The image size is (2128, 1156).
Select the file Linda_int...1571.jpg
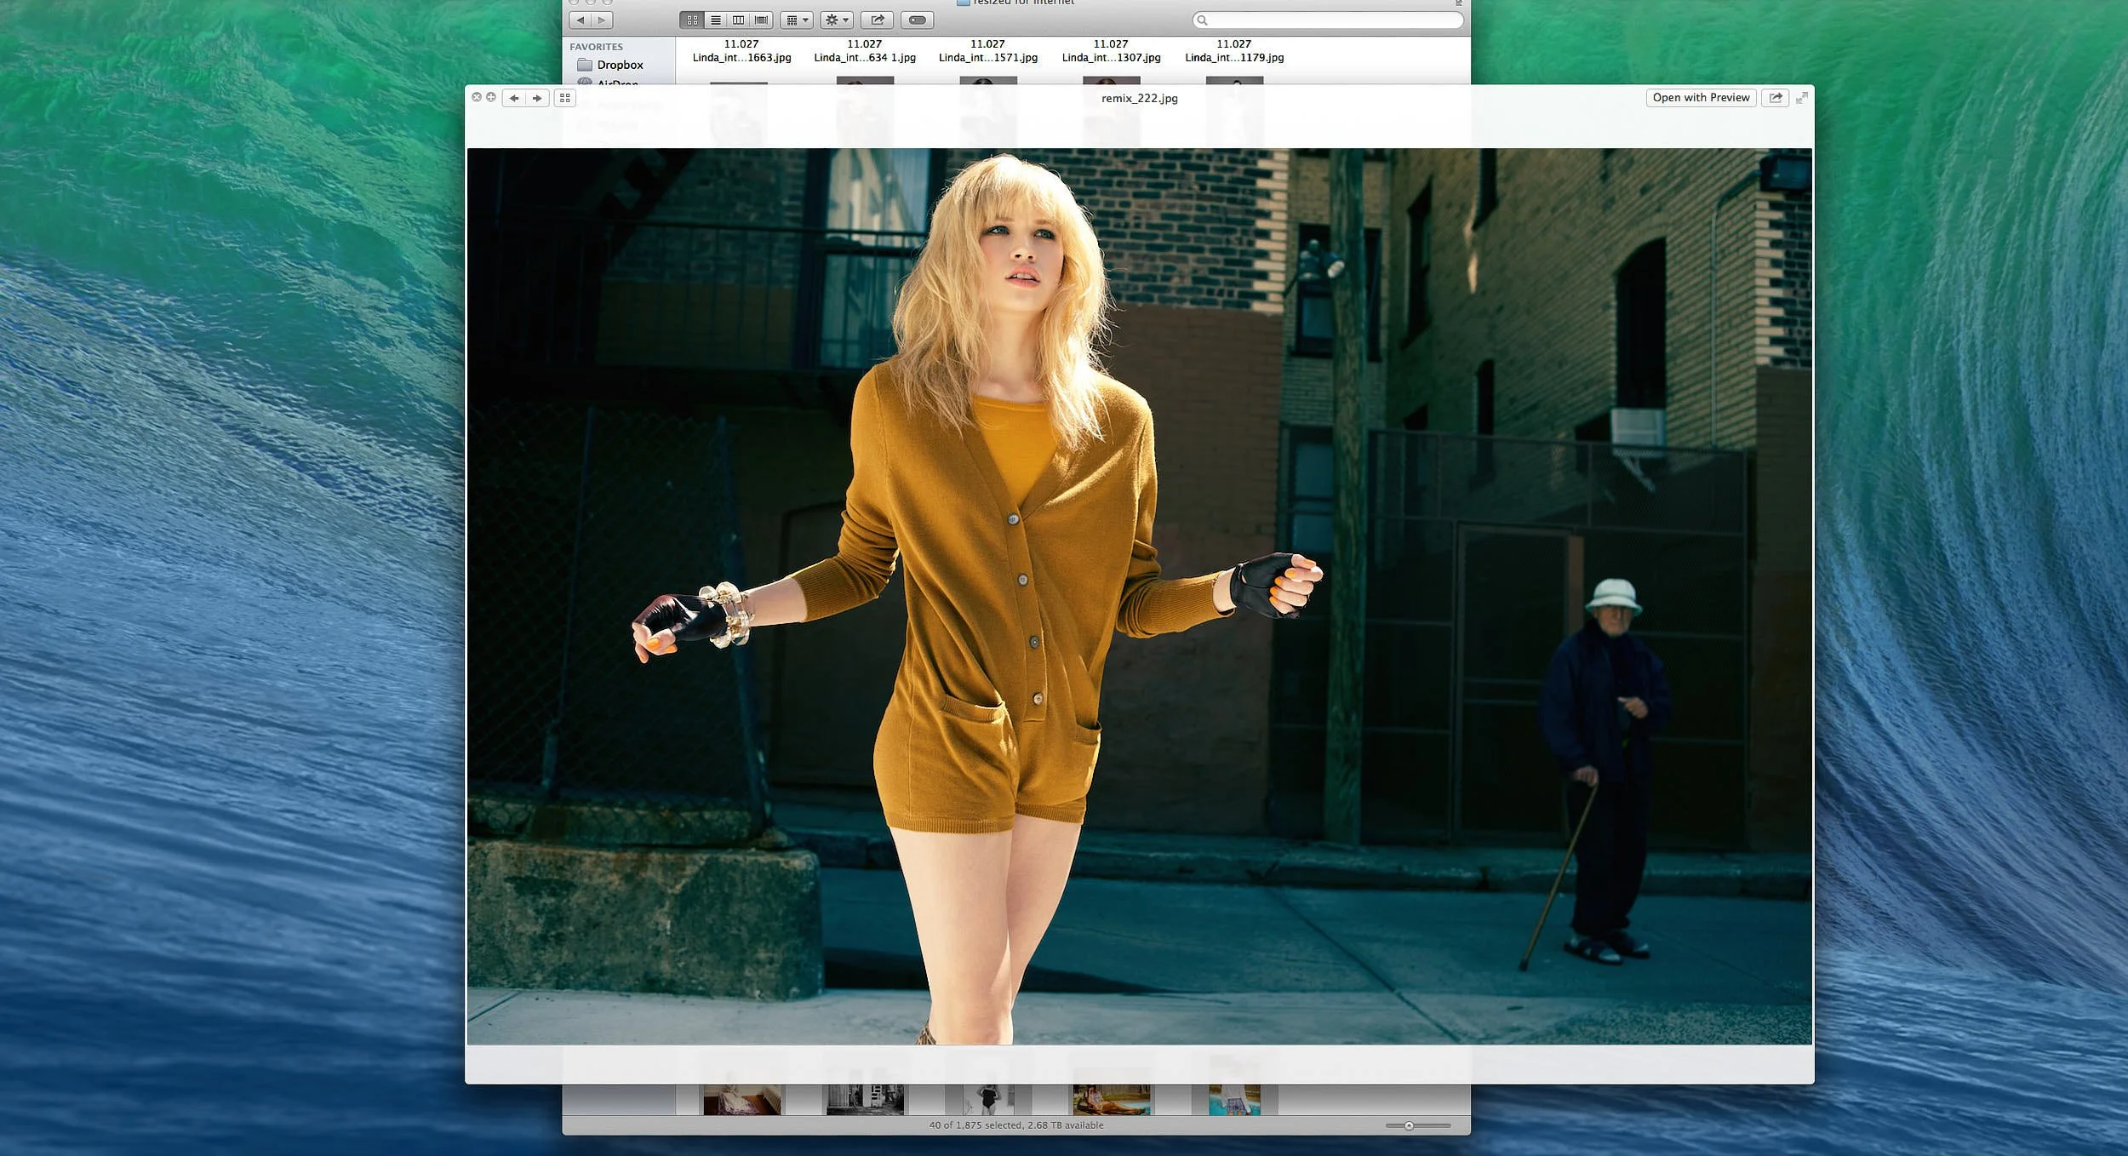tap(987, 57)
